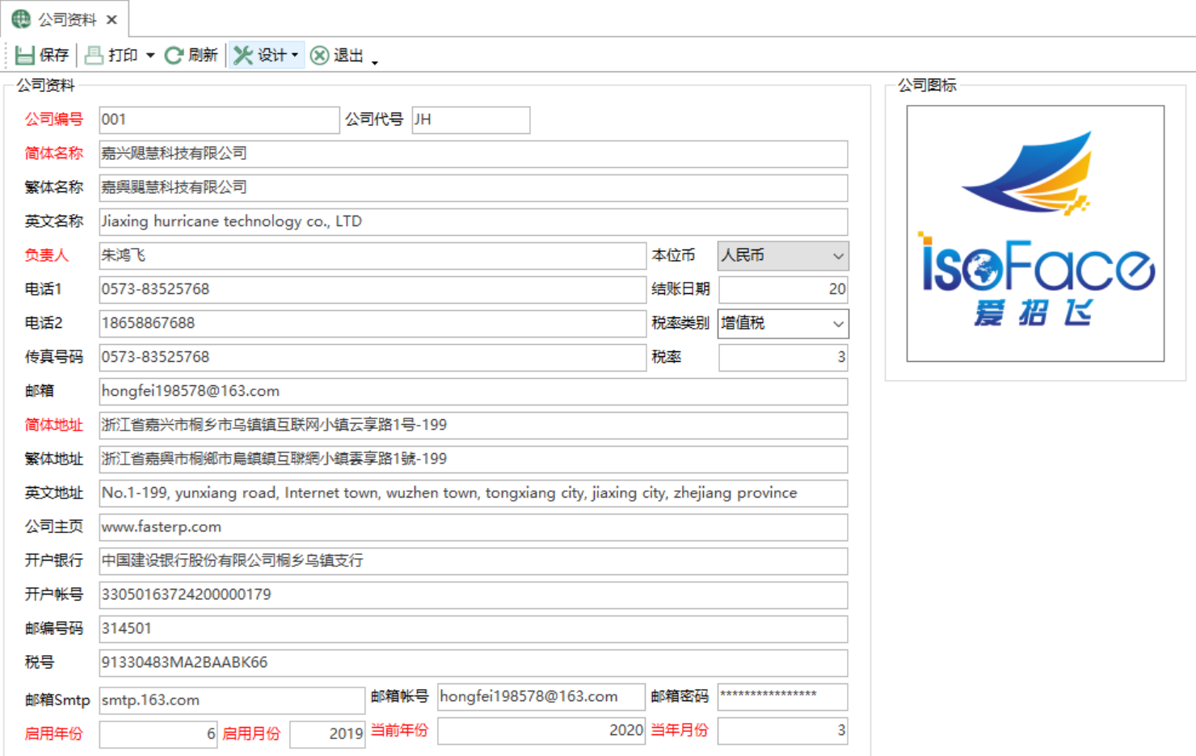Click the 繁体地址 traditional address field
This screenshot has height=756, width=1196.
(x=474, y=459)
